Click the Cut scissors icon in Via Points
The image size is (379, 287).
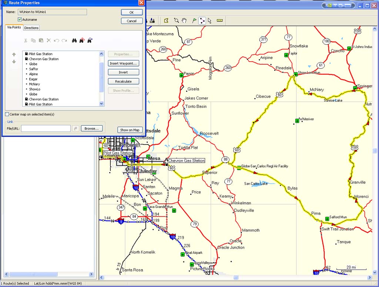(x=26, y=41)
